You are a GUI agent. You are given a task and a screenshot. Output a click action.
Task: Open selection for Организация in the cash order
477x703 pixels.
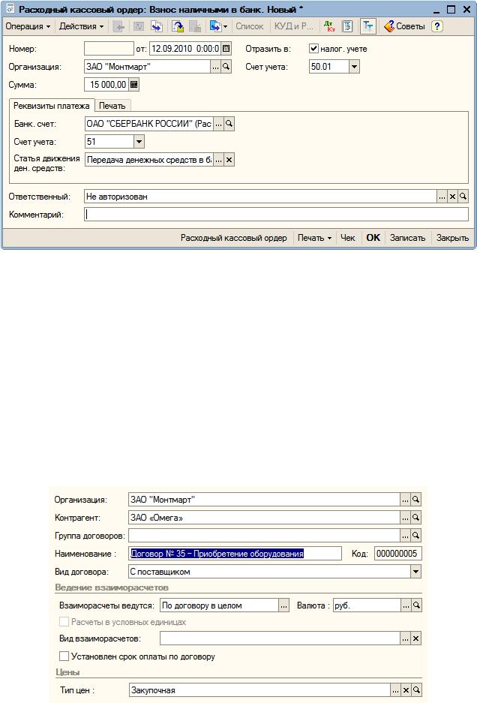[x=216, y=67]
